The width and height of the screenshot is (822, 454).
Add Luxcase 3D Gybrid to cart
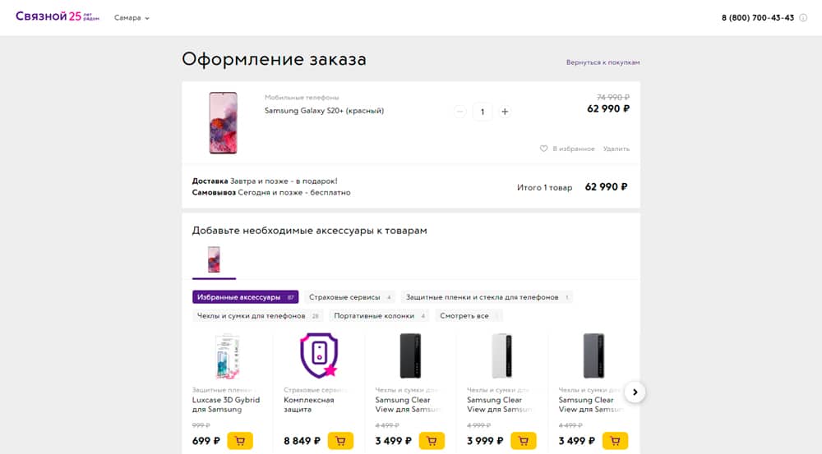pyautogui.click(x=239, y=441)
